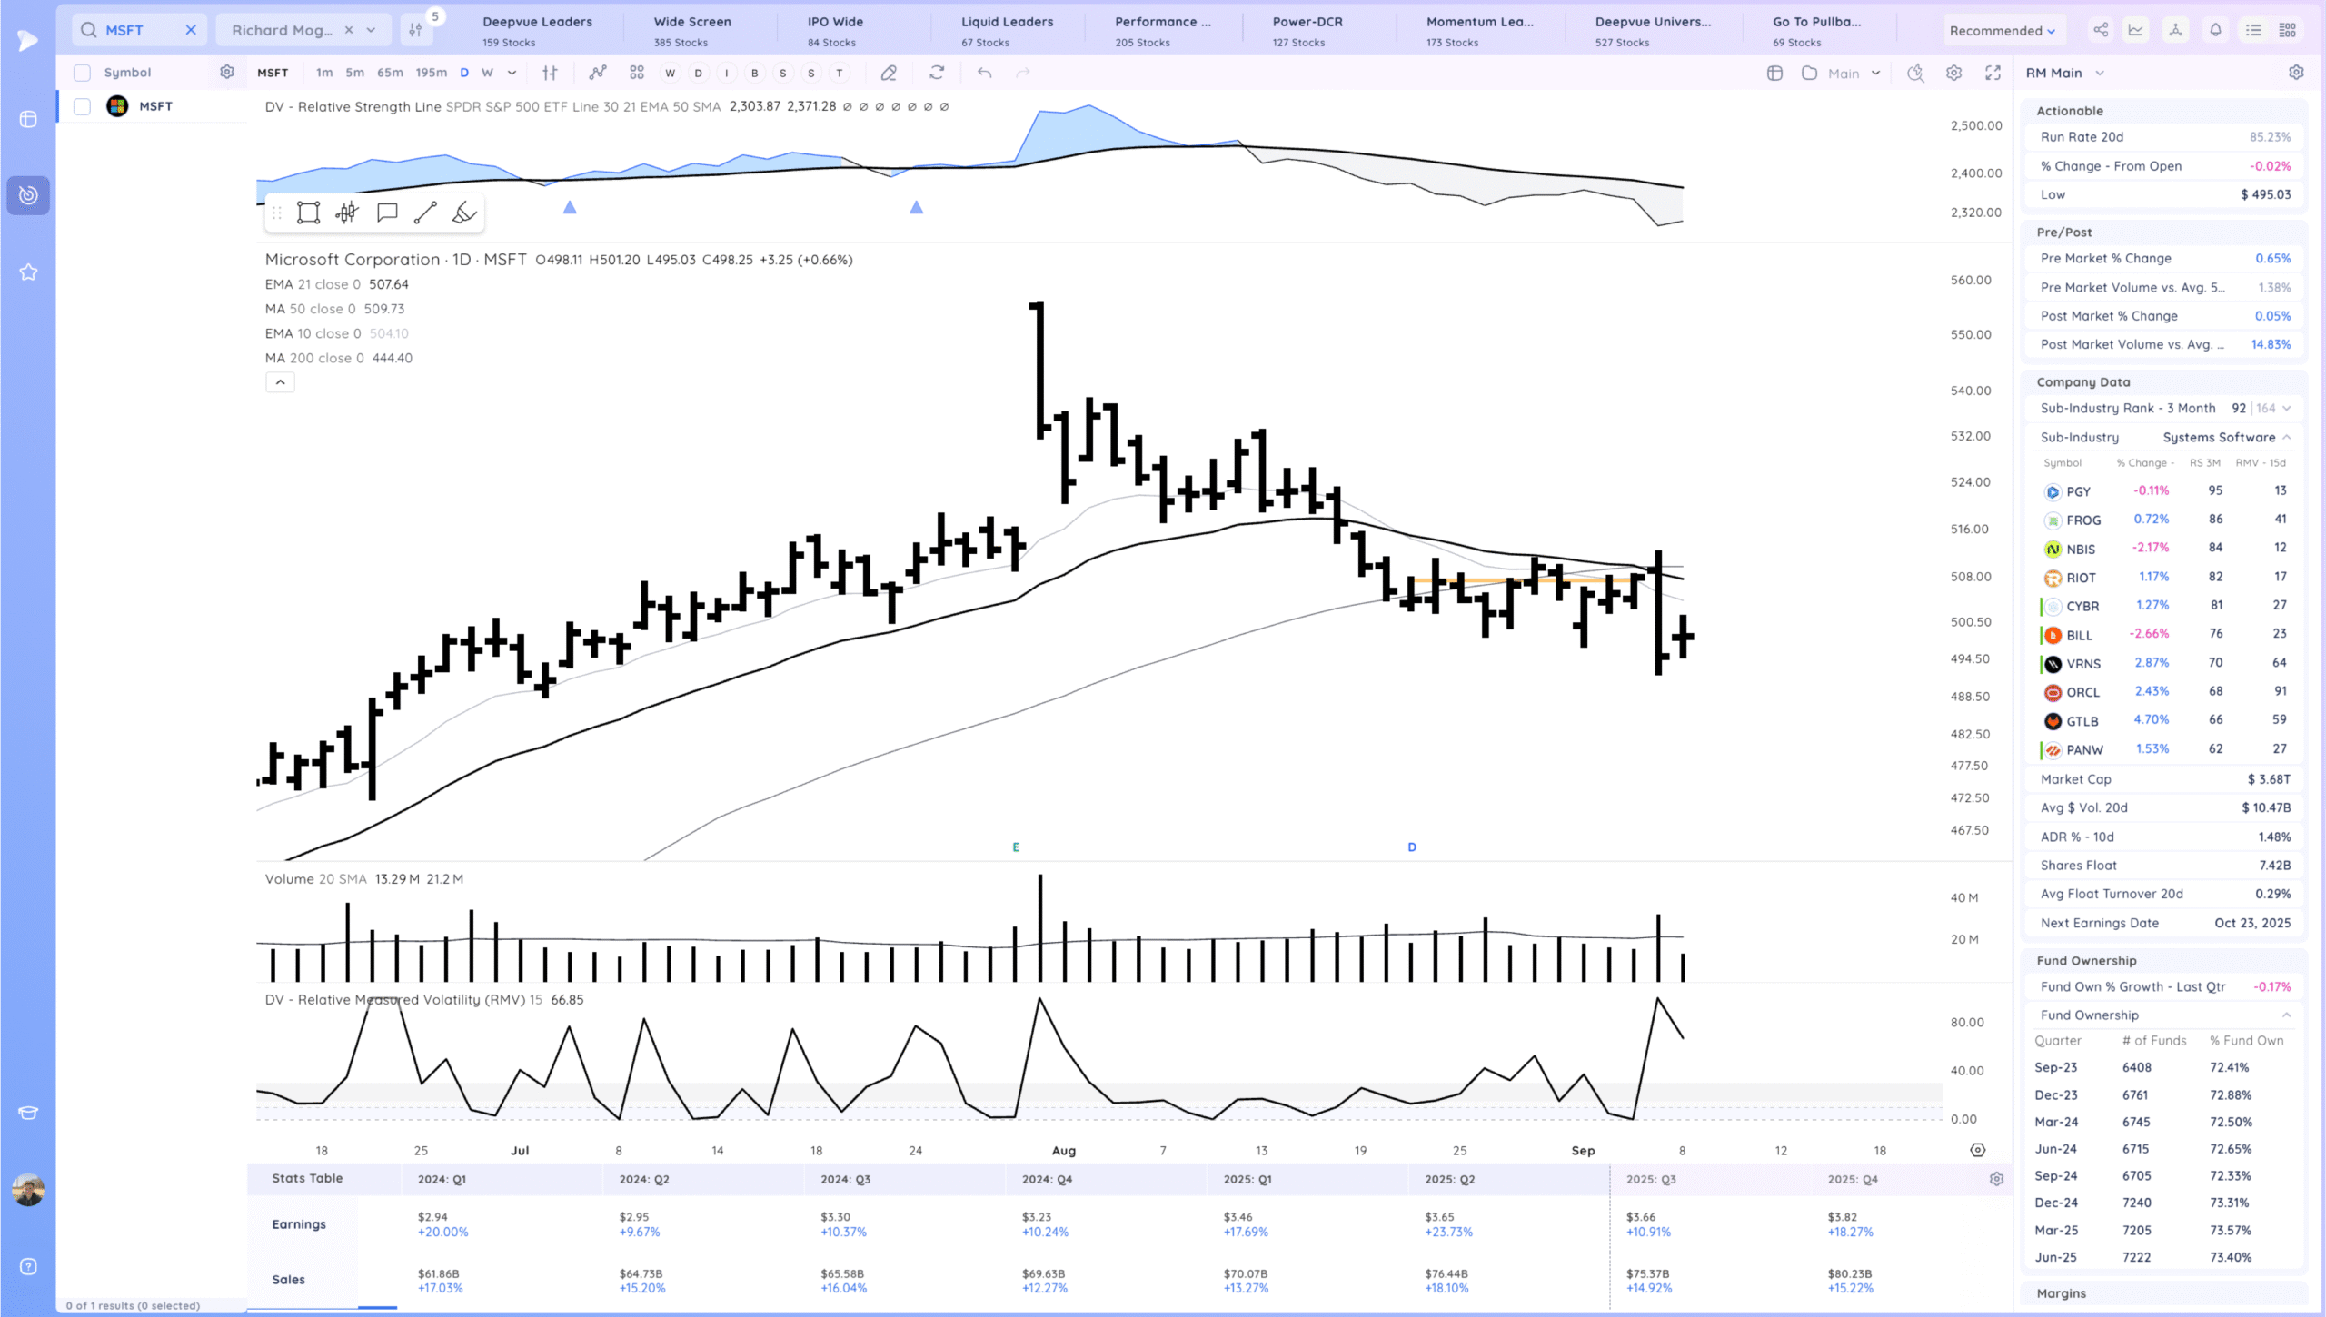Toggle the T circle marker button

pyautogui.click(x=839, y=73)
